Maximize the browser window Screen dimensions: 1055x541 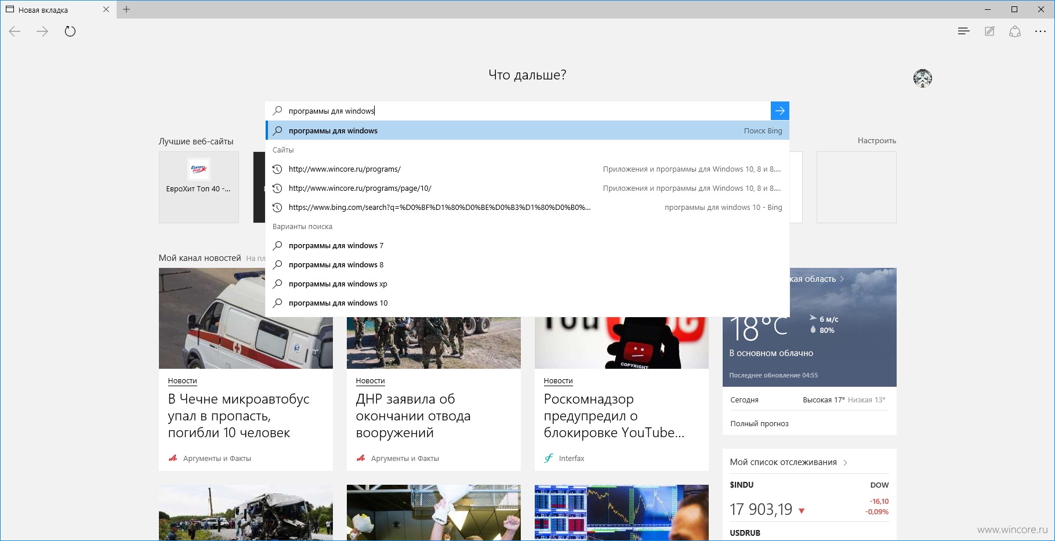(x=1014, y=9)
